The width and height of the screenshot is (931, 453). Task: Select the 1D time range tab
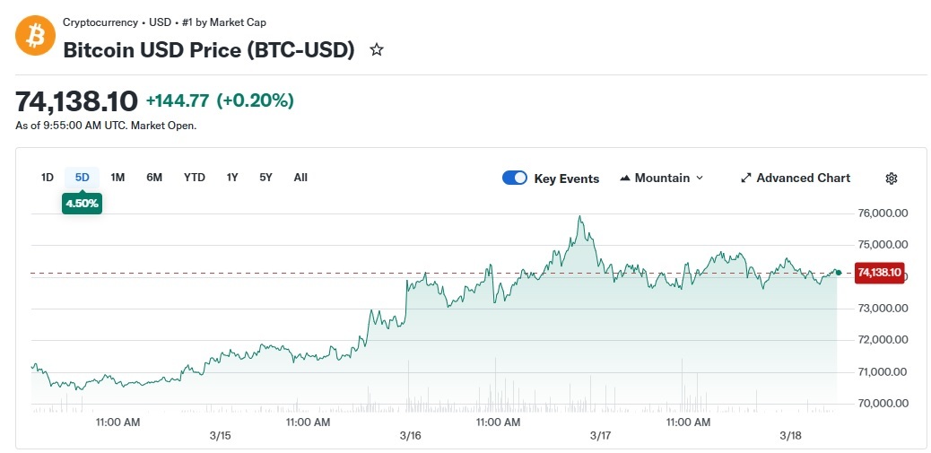(48, 178)
